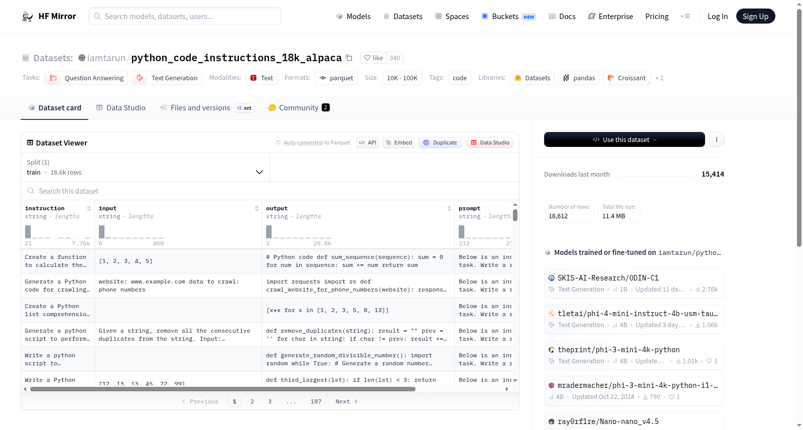Open Data Studio from the viewer header
This screenshot has height=430, width=803.
[490, 142]
